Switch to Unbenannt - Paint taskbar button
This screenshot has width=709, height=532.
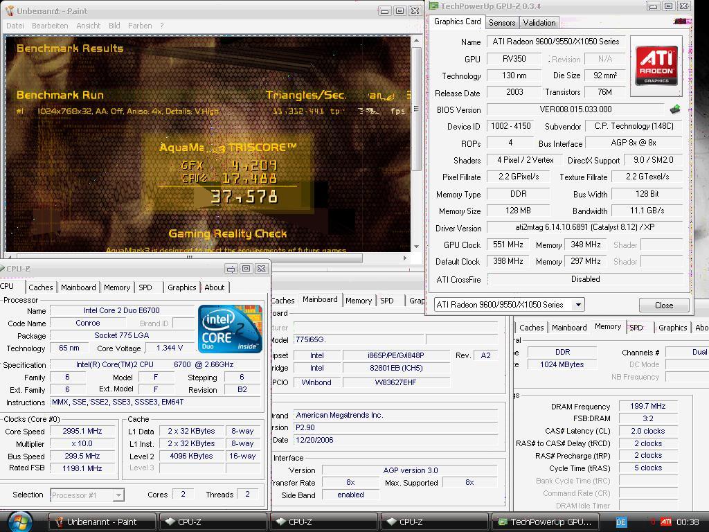(x=102, y=522)
